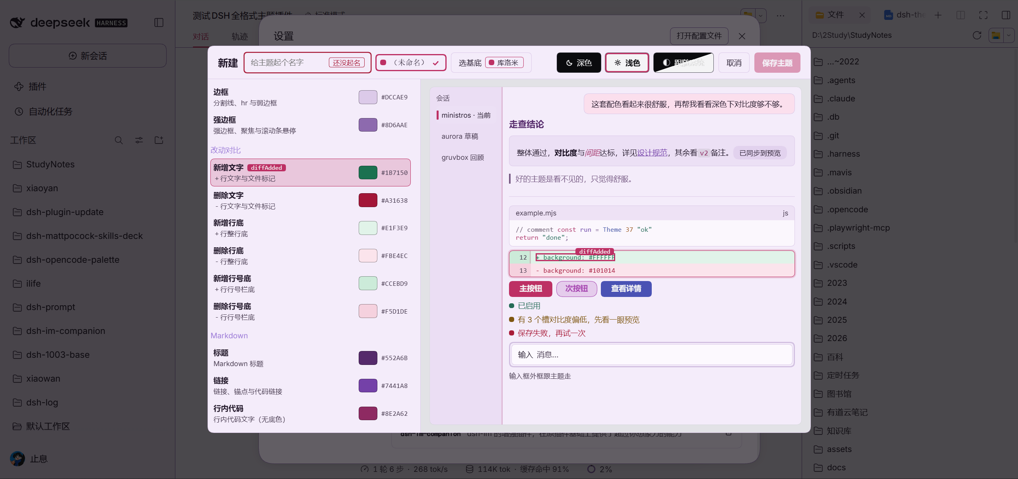Click the 查看详情 preview button

pyautogui.click(x=626, y=289)
